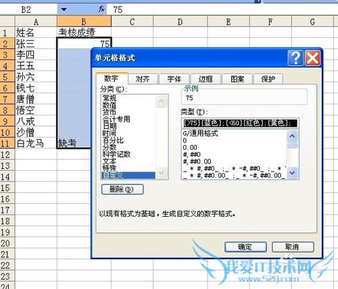Viewport: 338px width, 289px height.
Task: Switch to the 边框 tab
Action: pos(206,79)
